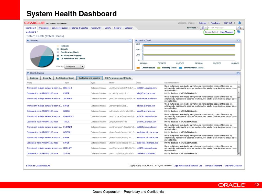The image size is (262, 196).
Task: Click the Critical Issues legend swatch
Action: [x=138, y=68]
